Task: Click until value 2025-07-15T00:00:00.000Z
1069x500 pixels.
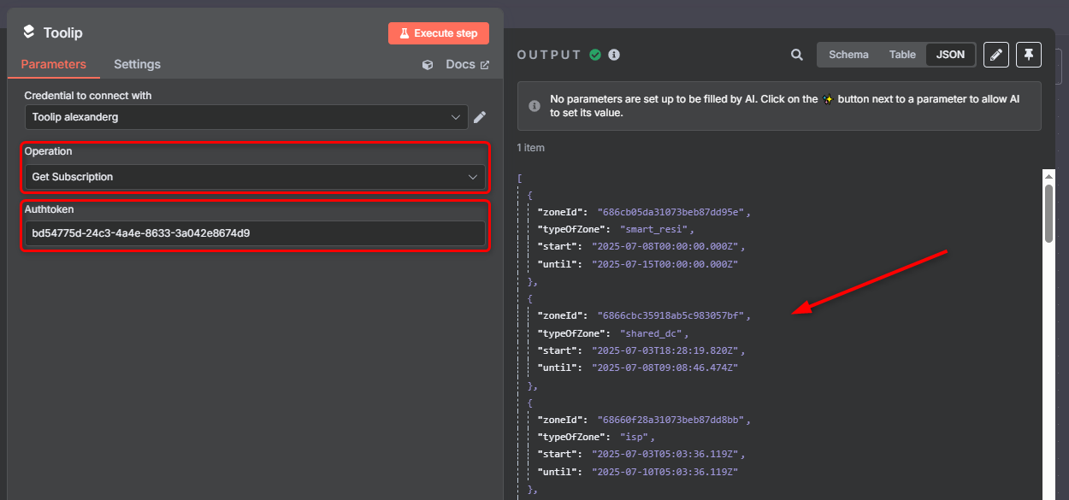Action: [x=664, y=264]
